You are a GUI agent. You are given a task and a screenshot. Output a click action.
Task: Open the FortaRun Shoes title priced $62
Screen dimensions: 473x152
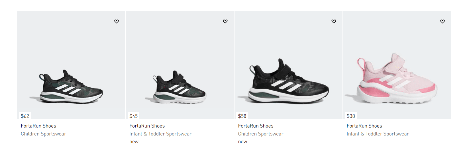(38, 126)
